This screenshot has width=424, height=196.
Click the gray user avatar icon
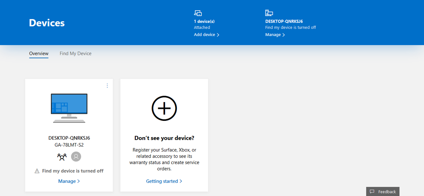pyautogui.click(x=76, y=157)
